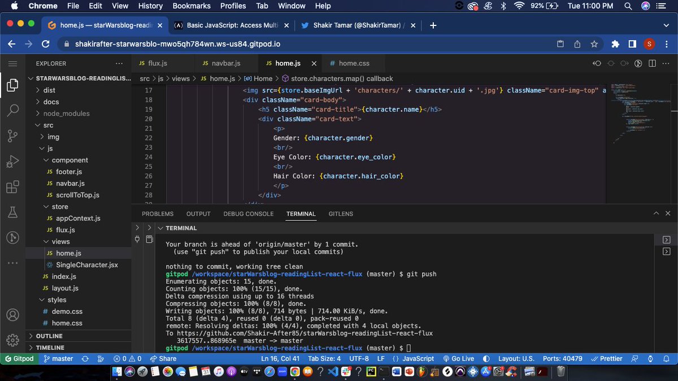Toggle GitLens file blame icon
The width and height of the screenshot is (678, 381).
click(638, 64)
